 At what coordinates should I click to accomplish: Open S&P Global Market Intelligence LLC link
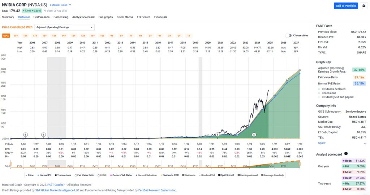tap(57, 190)
